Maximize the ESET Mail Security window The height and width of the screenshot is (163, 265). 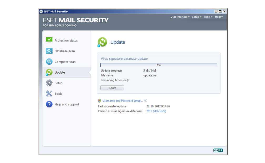[x=220, y=12]
